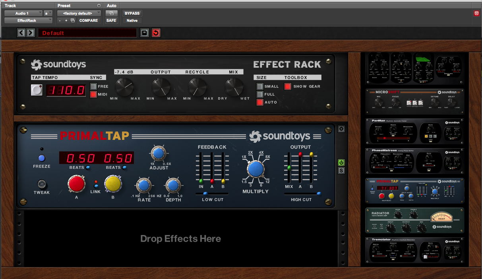482x279 pixels.
Task: Toggle Beats unit for delay A
Action: pyautogui.click(x=88, y=168)
